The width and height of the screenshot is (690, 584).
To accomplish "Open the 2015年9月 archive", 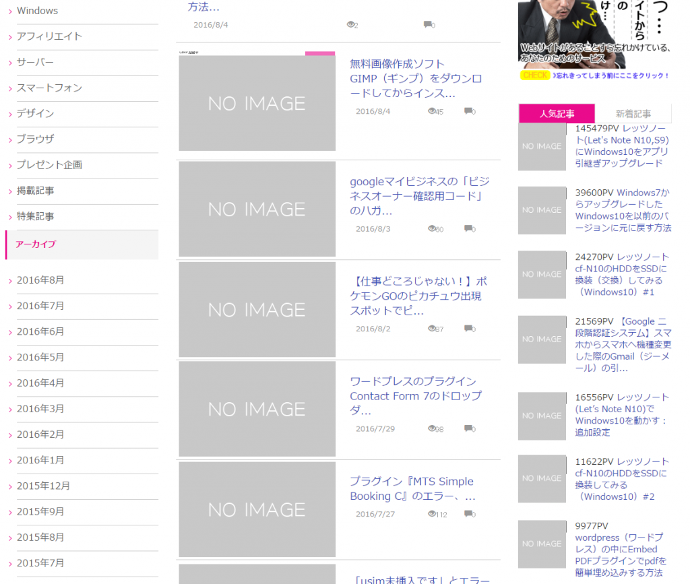I will click(40, 512).
